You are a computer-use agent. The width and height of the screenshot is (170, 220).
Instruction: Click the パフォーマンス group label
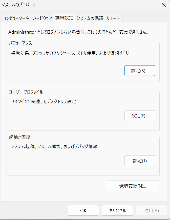click(x=20, y=43)
